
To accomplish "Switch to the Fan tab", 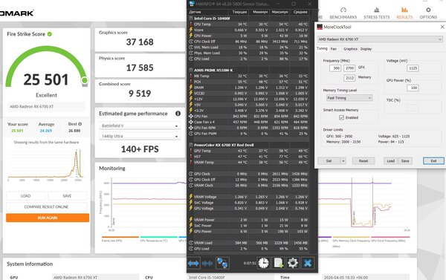I will pos(333,49).
